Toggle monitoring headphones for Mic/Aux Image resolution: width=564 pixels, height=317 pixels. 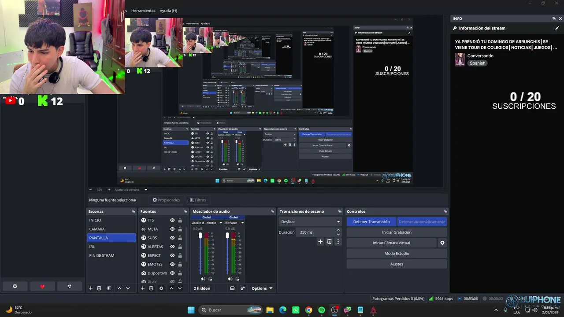(x=237, y=279)
